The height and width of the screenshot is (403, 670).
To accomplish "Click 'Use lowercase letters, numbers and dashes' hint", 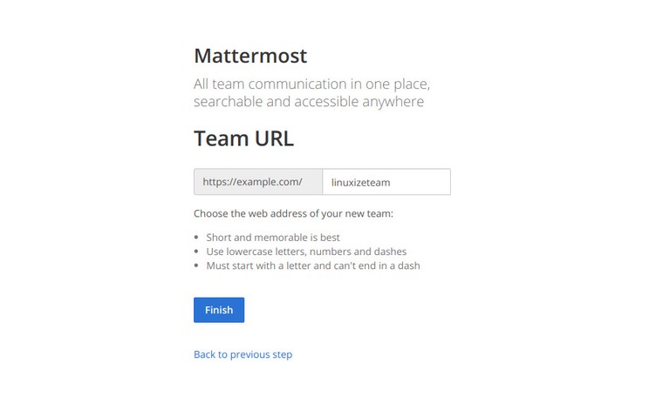I will click(306, 252).
